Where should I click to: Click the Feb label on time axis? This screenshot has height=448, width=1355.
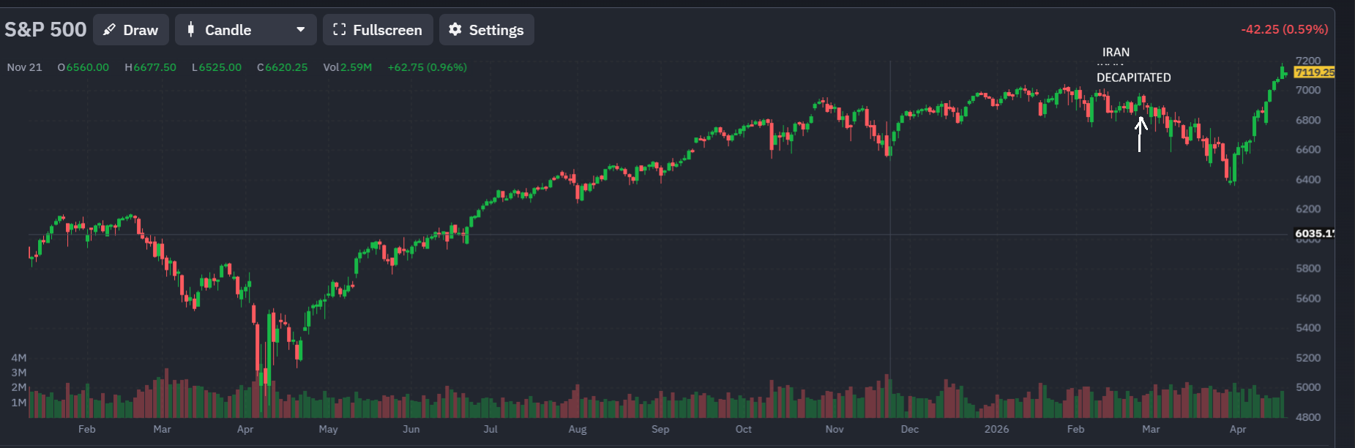pos(86,429)
